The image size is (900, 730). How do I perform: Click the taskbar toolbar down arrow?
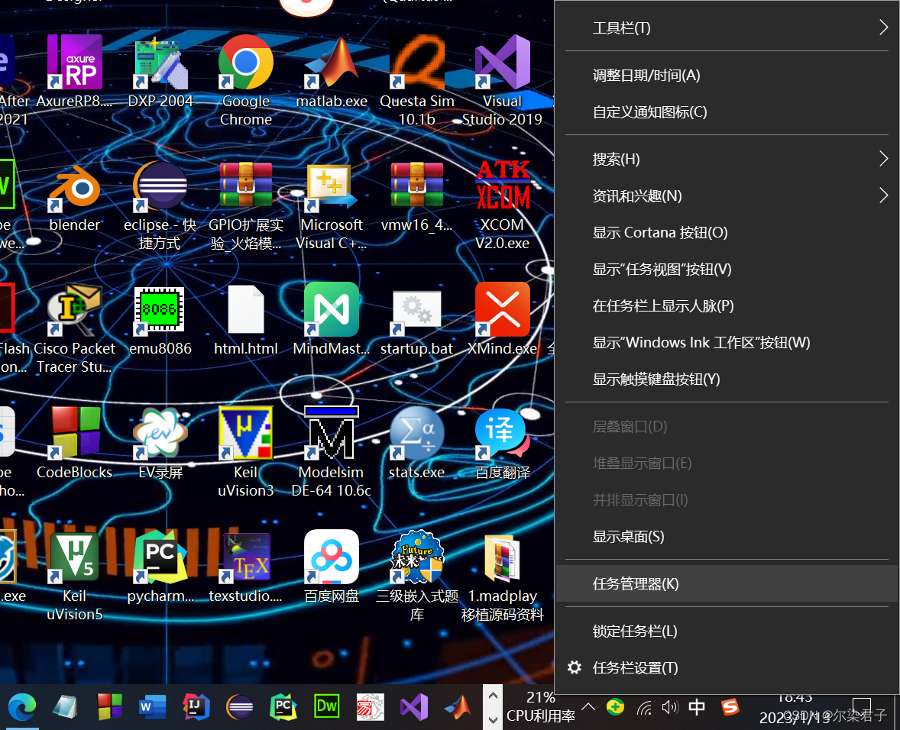coord(493,719)
